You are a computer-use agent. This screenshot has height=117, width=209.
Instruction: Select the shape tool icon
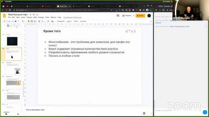point(39,21)
